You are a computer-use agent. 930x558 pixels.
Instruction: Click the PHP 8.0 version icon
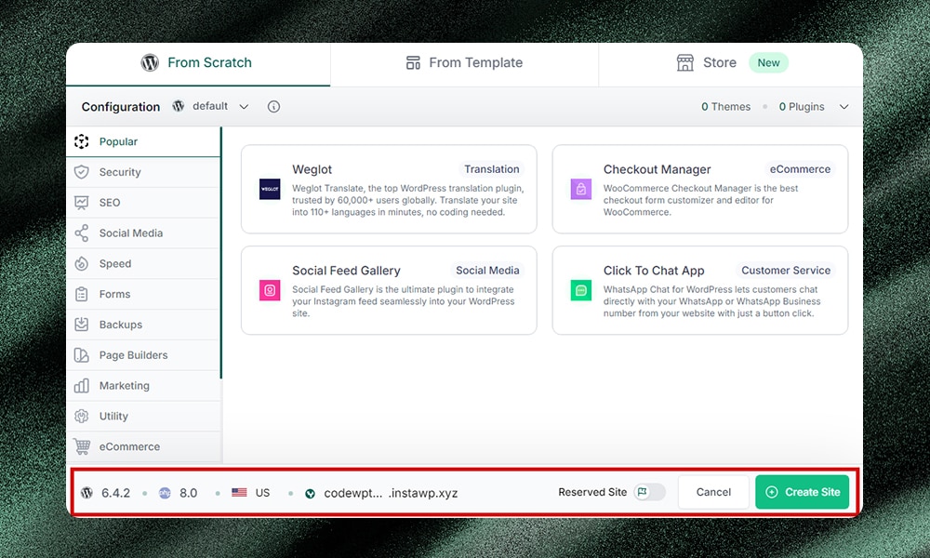pos(165,493)
